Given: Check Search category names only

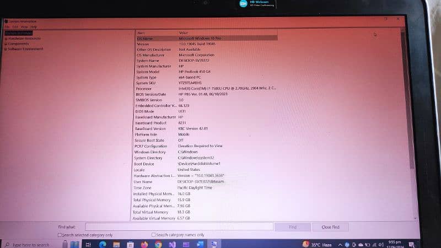Looking at the screenshot, I should click(153, 235).
